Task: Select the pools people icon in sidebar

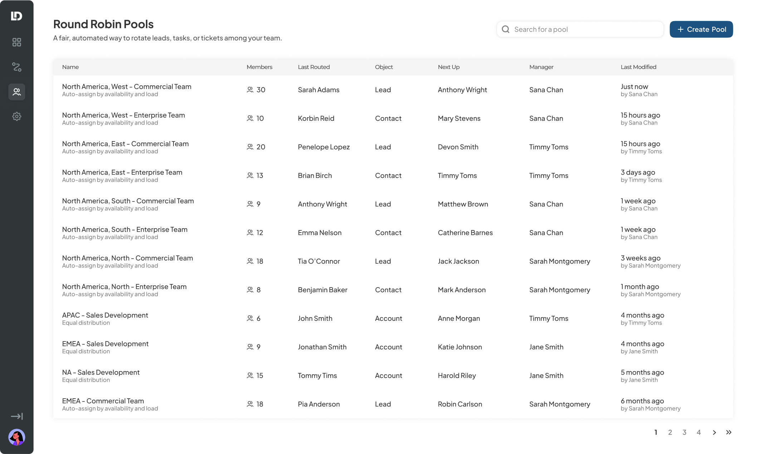Action: [16, 92]
